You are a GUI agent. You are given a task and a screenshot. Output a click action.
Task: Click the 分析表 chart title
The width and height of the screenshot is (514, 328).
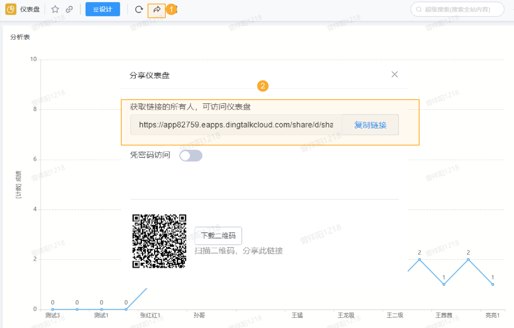tap(20, 37)
